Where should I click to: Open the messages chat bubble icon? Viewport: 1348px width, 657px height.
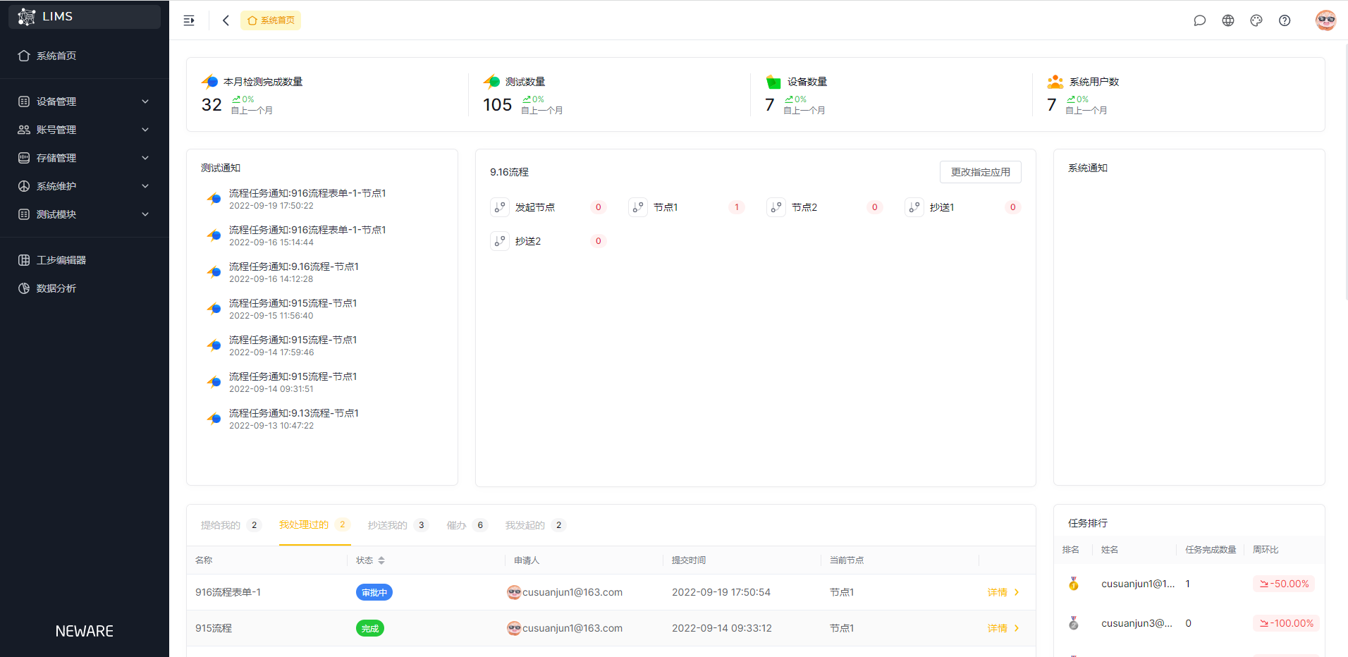point(1199,20)
